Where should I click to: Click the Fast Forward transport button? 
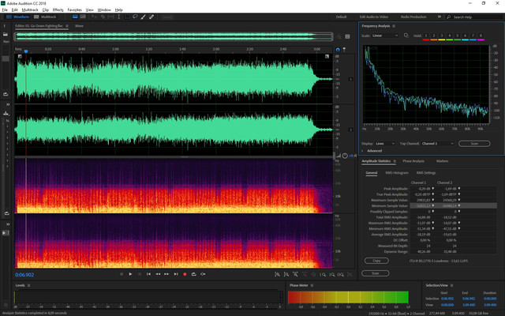[x=166, y=274]
